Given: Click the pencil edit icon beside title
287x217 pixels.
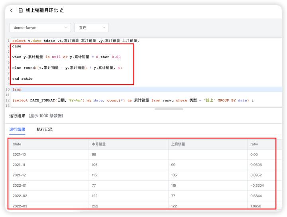Looking at the screenshot, I should [62, 10].
